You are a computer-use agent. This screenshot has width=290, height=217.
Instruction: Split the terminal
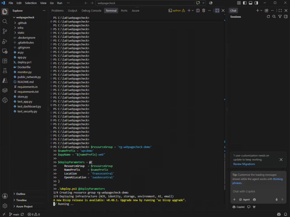pos(198,10)
